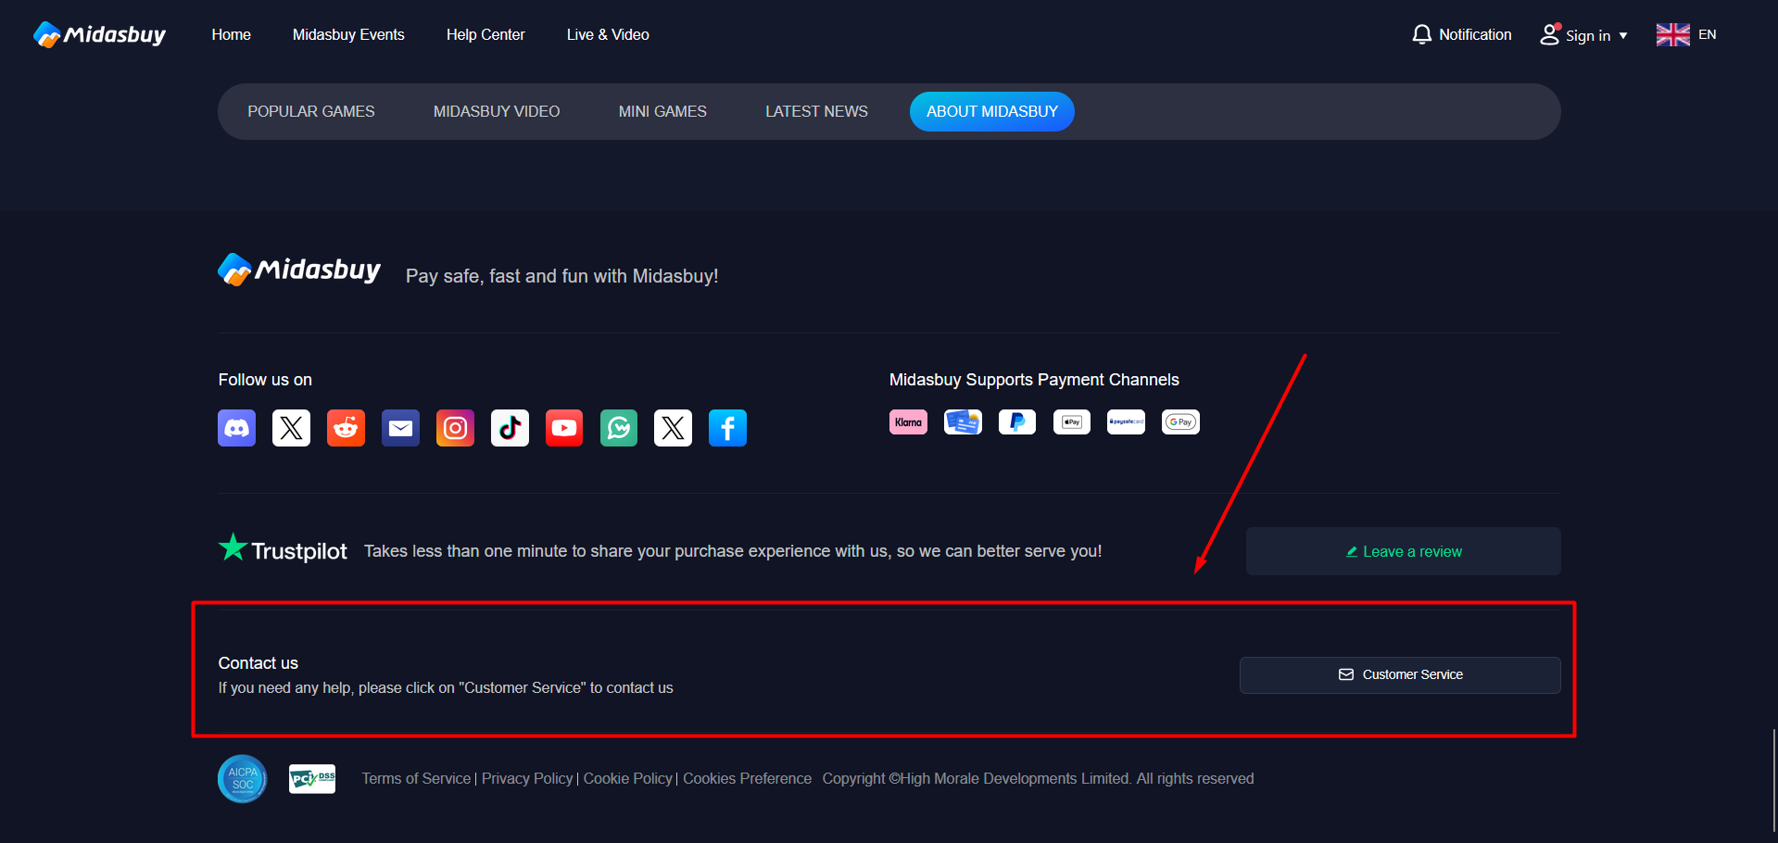Click the Midasbuy logo in the header
The width and height of the screenshot is (1778, 843).
99,34
